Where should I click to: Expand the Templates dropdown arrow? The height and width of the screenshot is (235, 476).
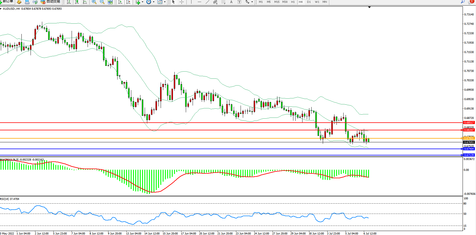(x=165, y=2)
